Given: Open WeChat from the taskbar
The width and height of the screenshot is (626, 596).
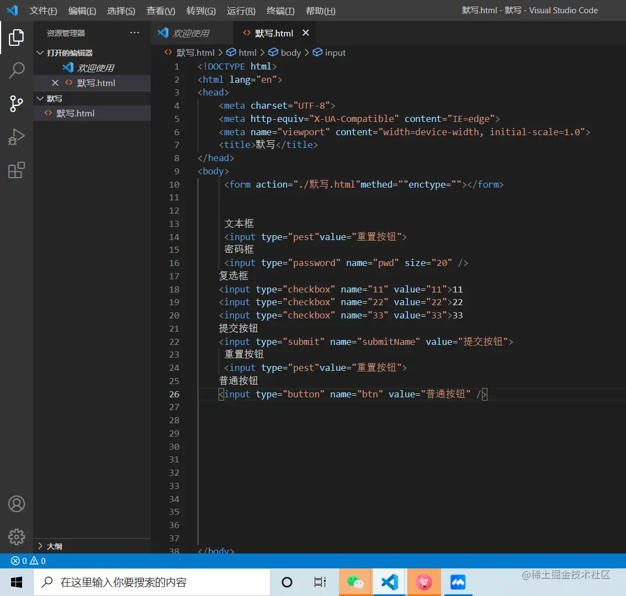Looking at the screenshot, I should pyautogui.click(x=356, y=582).
